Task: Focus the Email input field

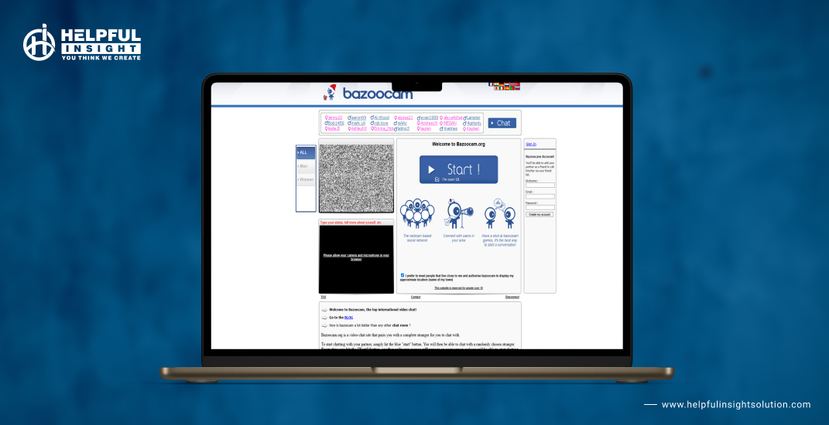Action: pyautogui.click(x=540, y=196)
